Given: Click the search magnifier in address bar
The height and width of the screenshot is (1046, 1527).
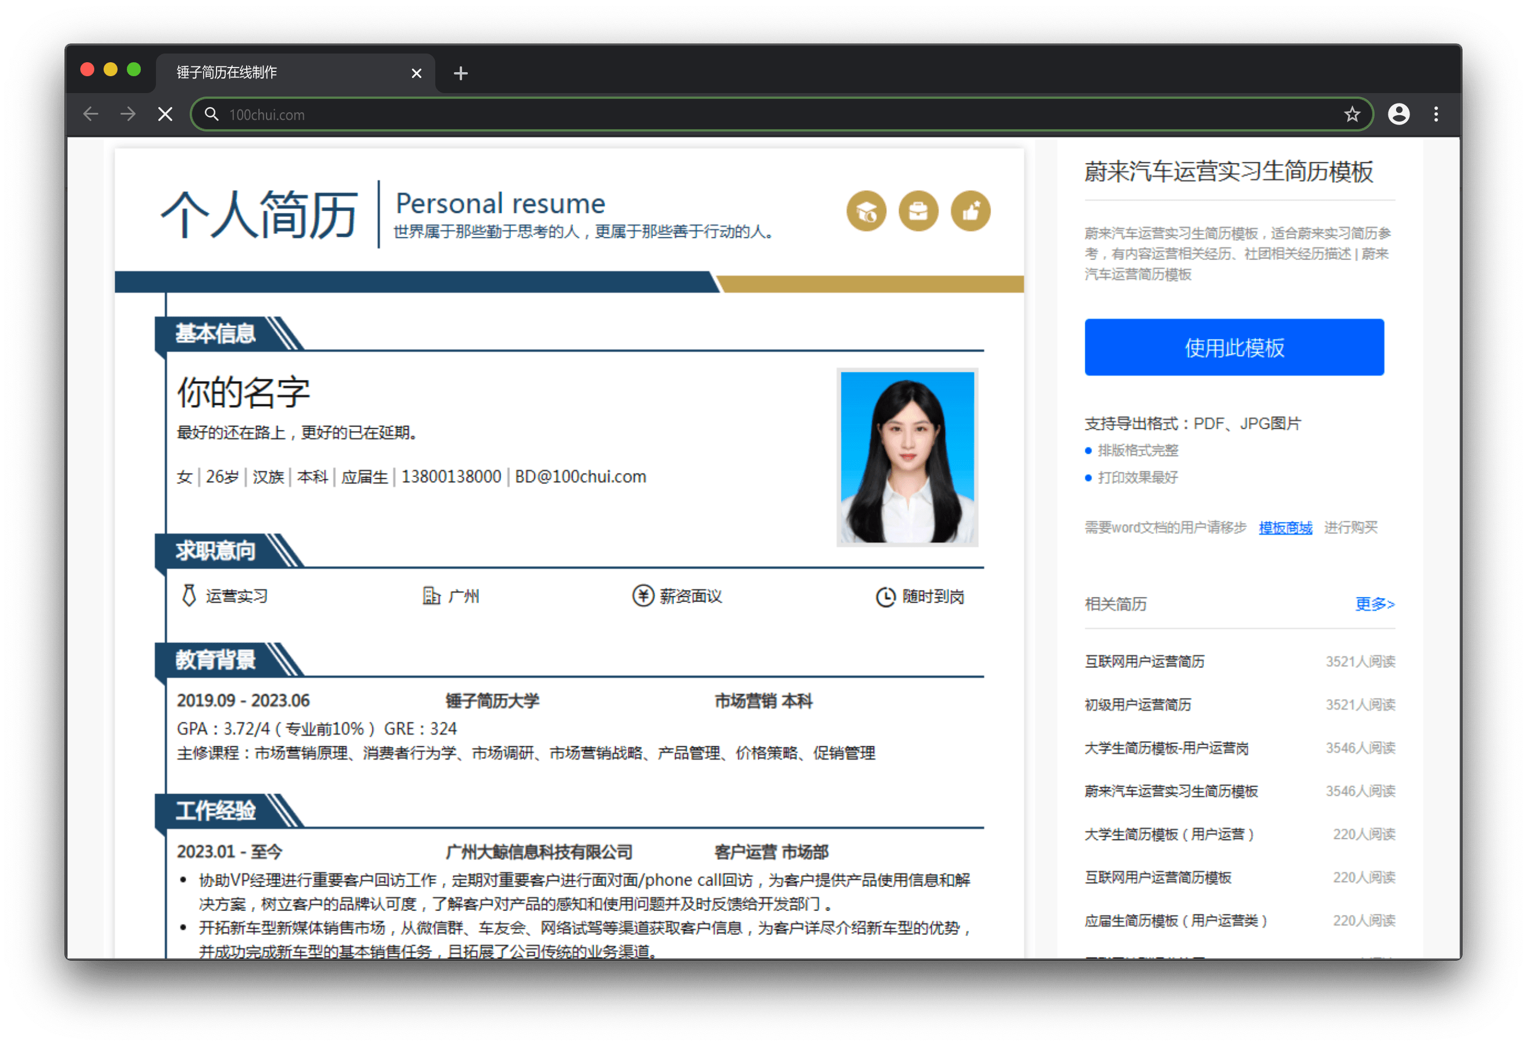Looking at the screenshot, I should [211, 115].
